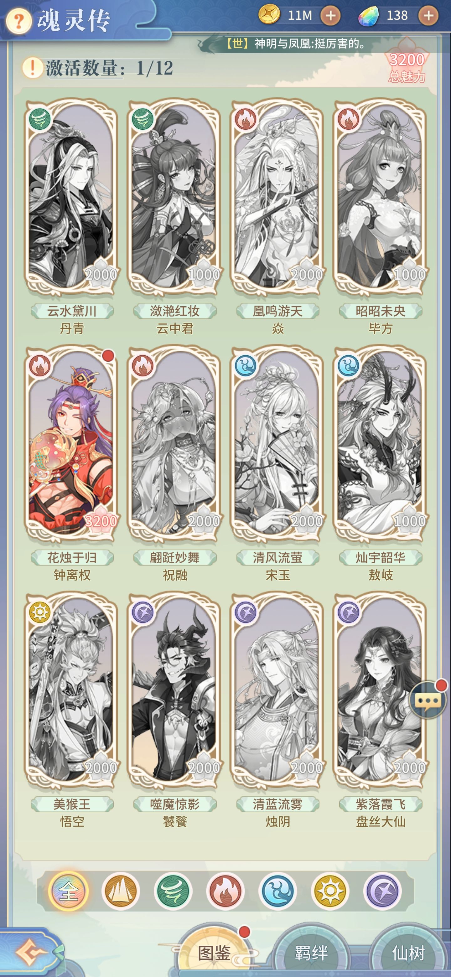The height and width of the screenshot is (977, 451).
Task: Open the 仙树 tab
Action: (408, 953)
